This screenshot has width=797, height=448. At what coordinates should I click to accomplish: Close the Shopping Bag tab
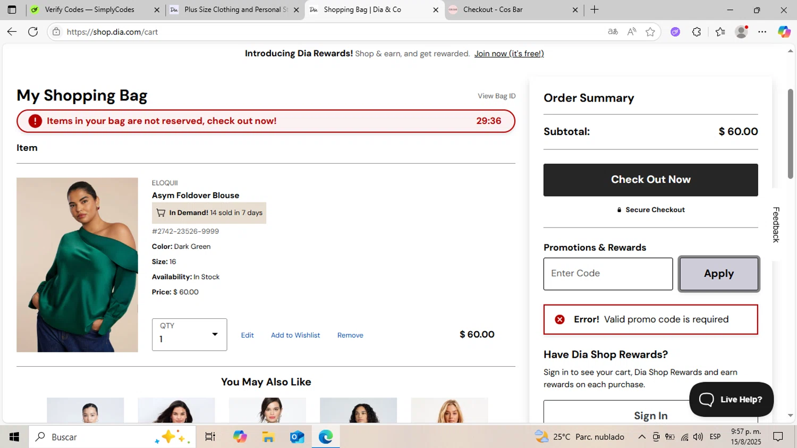(436, 10)
